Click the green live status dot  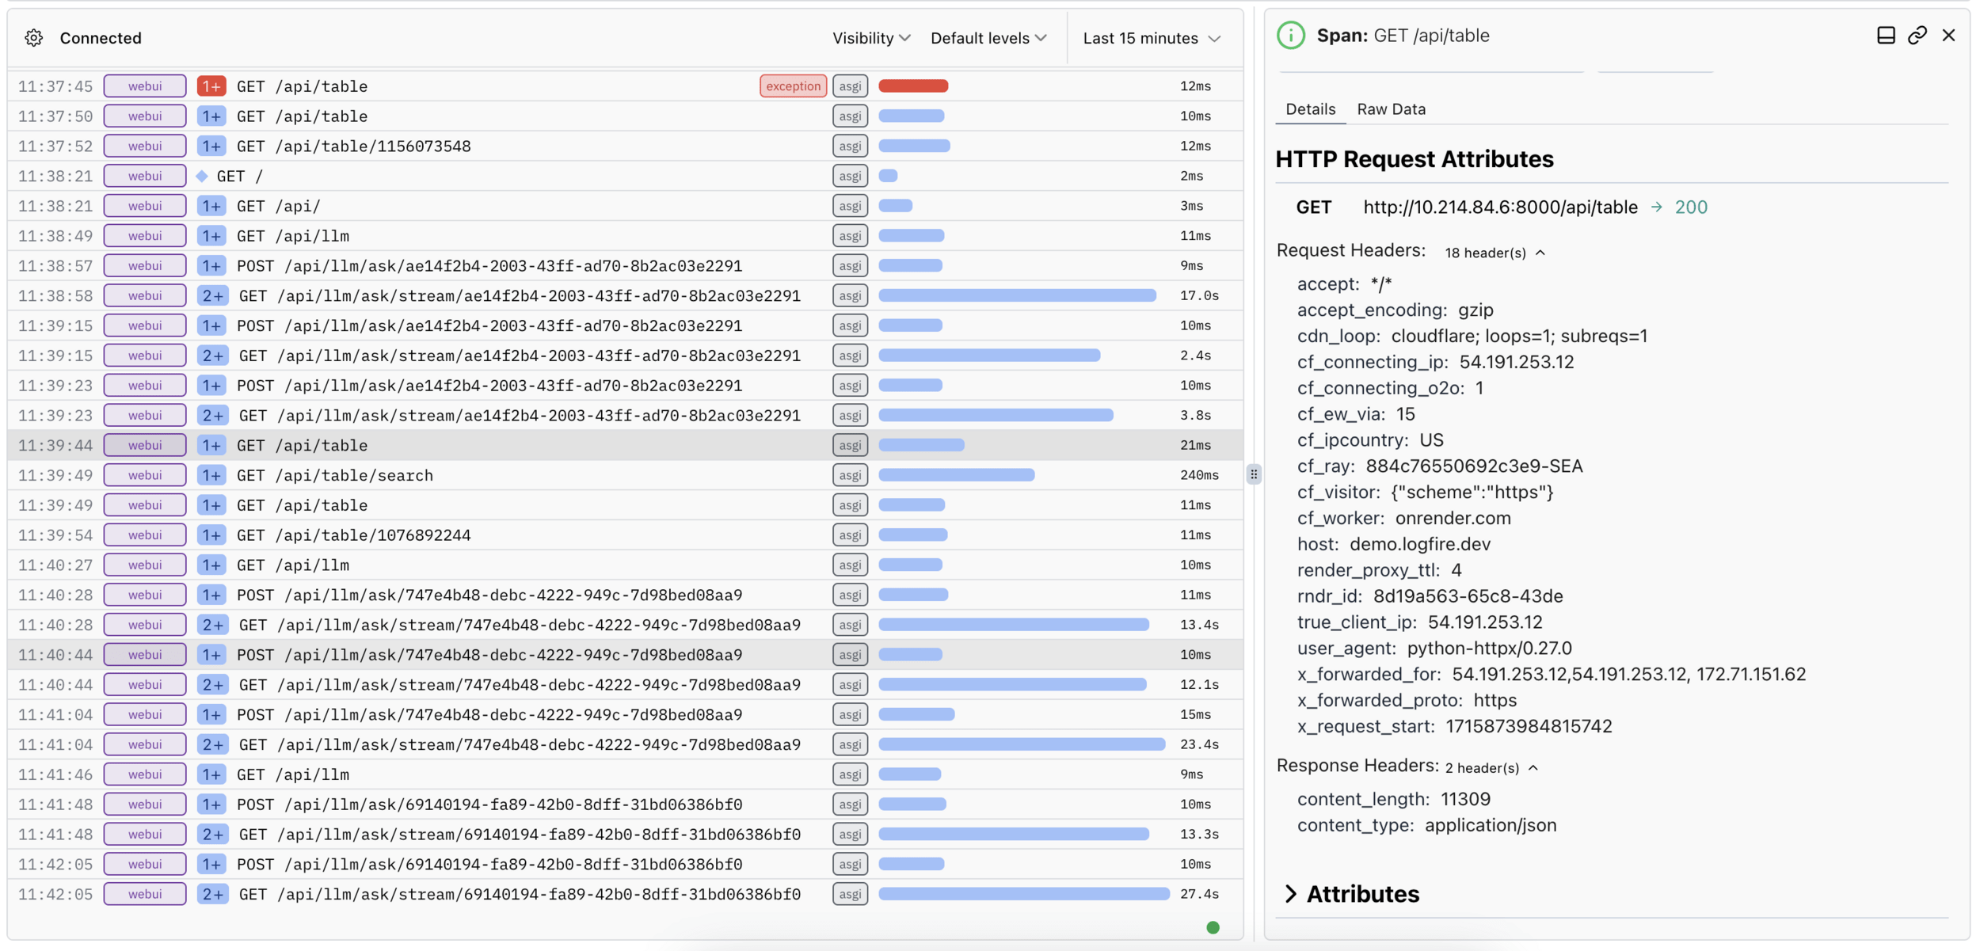click(x=1213, y=927)
